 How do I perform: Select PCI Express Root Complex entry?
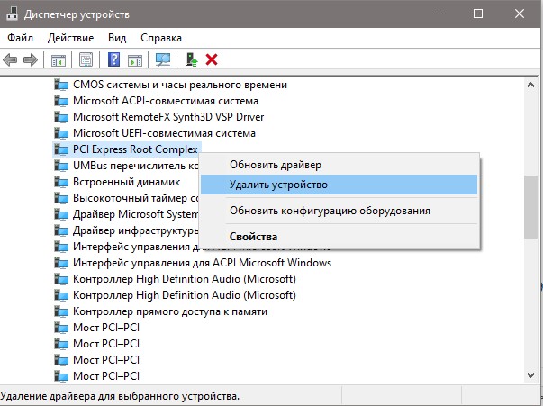click(135, 149)
